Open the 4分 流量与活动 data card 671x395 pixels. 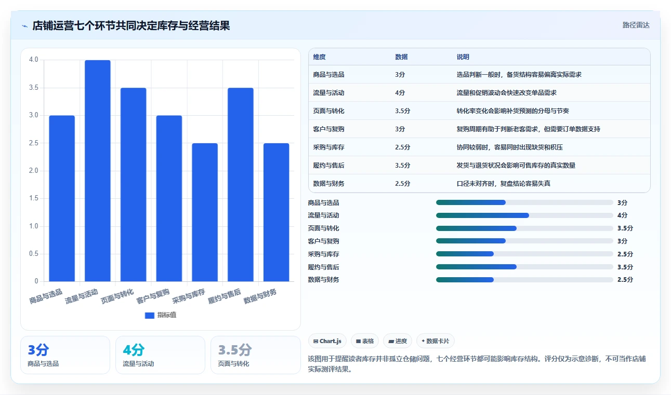[160, 355]
